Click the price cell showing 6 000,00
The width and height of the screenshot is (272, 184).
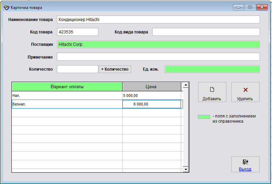[x=152, y=104]
